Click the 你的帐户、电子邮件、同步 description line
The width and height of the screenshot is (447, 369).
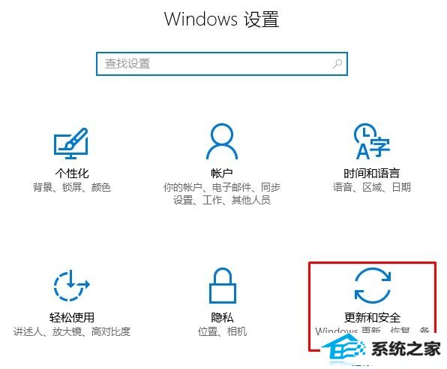click(x=222, y=187)
